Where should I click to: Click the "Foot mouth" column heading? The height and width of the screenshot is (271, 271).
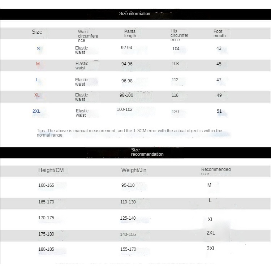[x=219, y=34]
